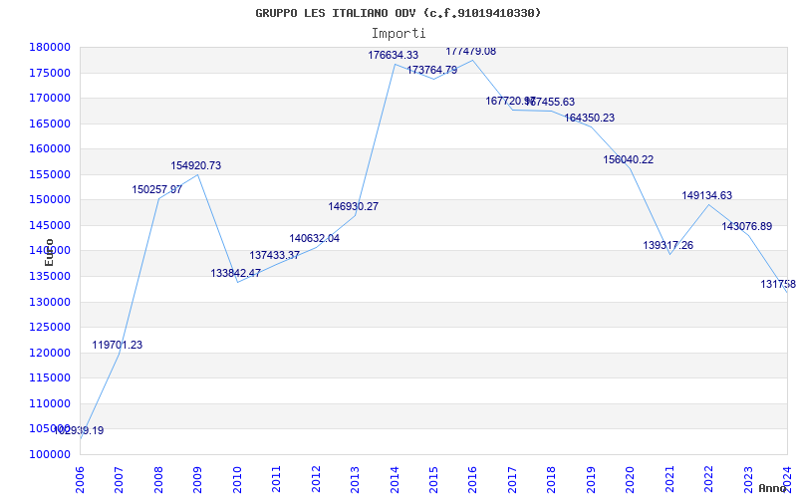Click data label 119701.23

coord(117,345)
